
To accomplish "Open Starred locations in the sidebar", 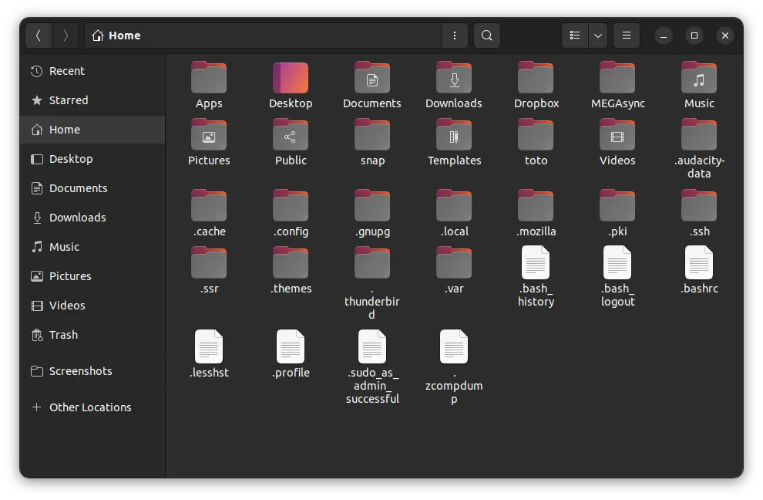I will 68,100.
